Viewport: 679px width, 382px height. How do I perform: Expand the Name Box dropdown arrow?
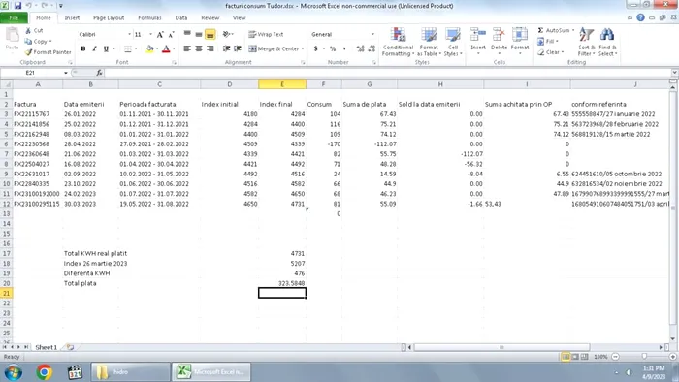66,73
